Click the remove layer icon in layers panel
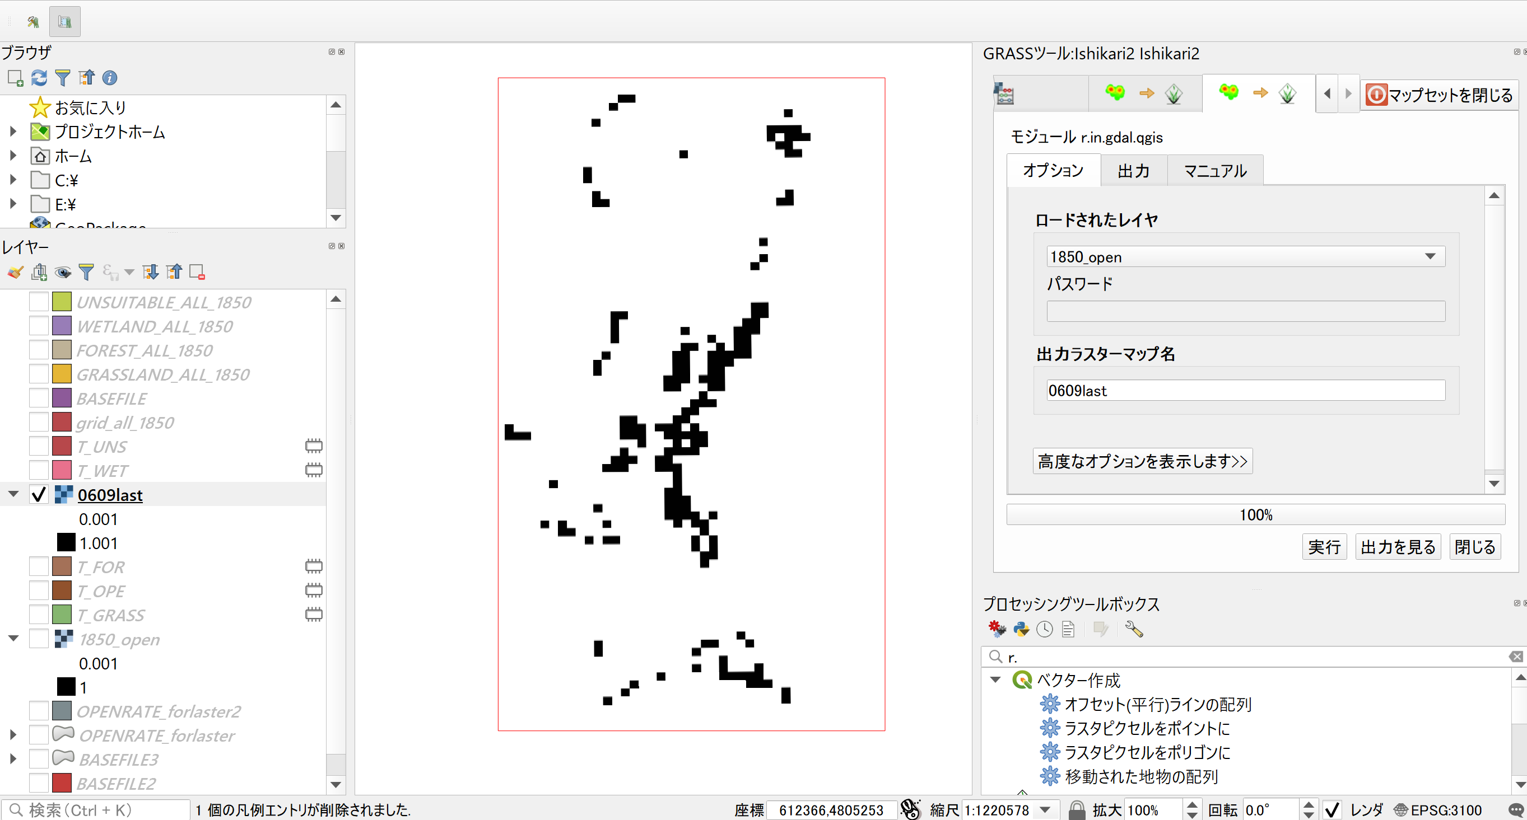Viewport: 1527px width, 820px height. pyautogui.click(x=197, y=271)
